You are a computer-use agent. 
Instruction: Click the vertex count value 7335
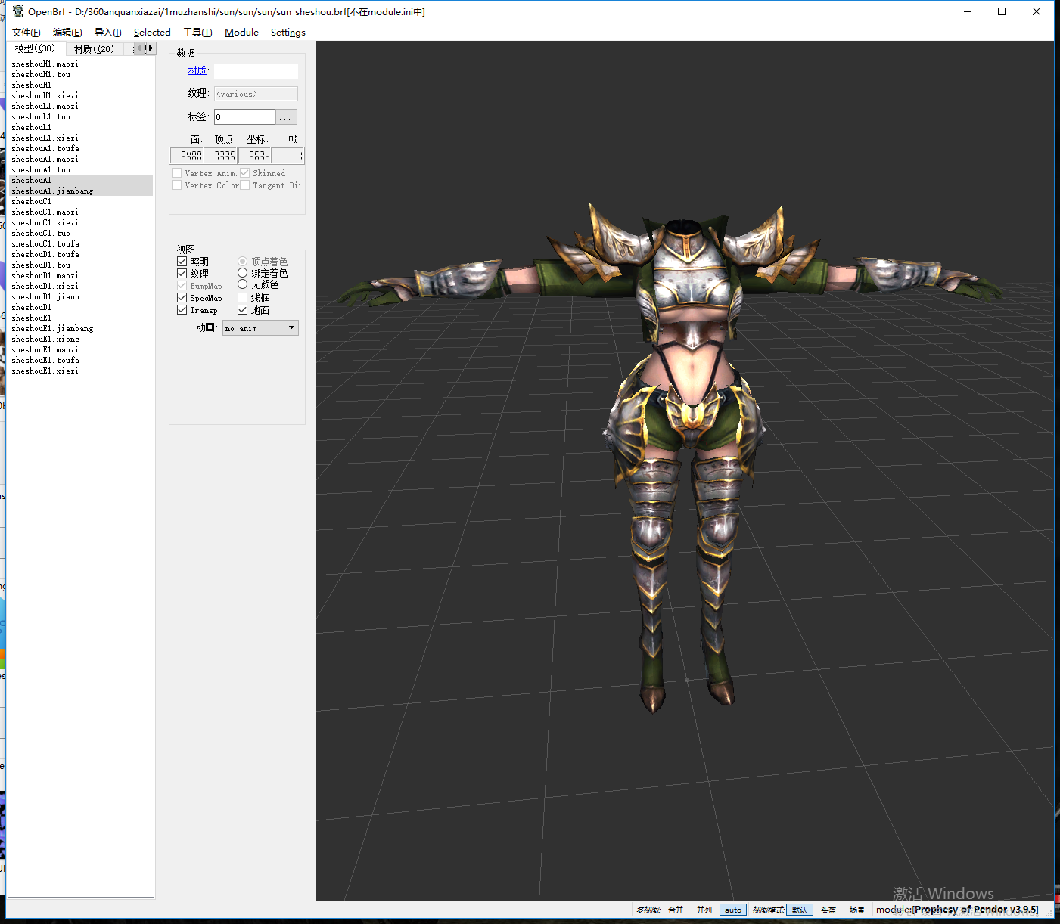221,156
